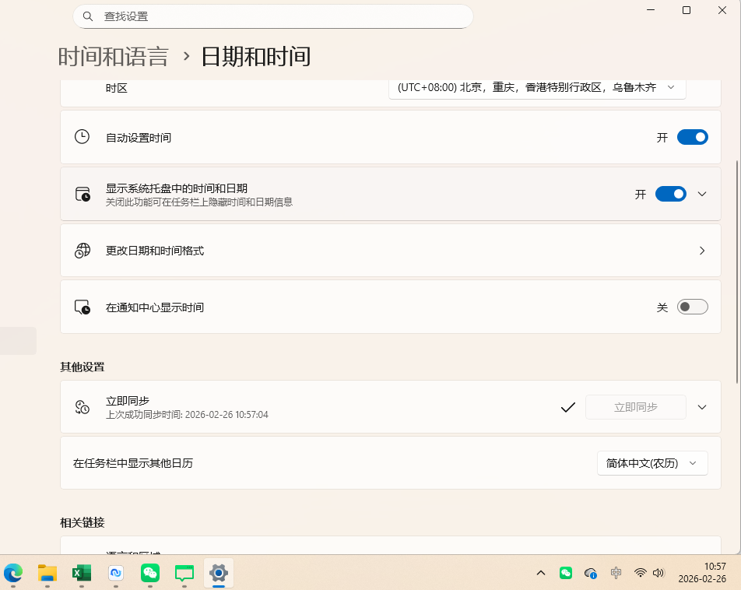Click the OneDrive icon in system tray
This screenshot has width=741, height=590.
[591, 573]
